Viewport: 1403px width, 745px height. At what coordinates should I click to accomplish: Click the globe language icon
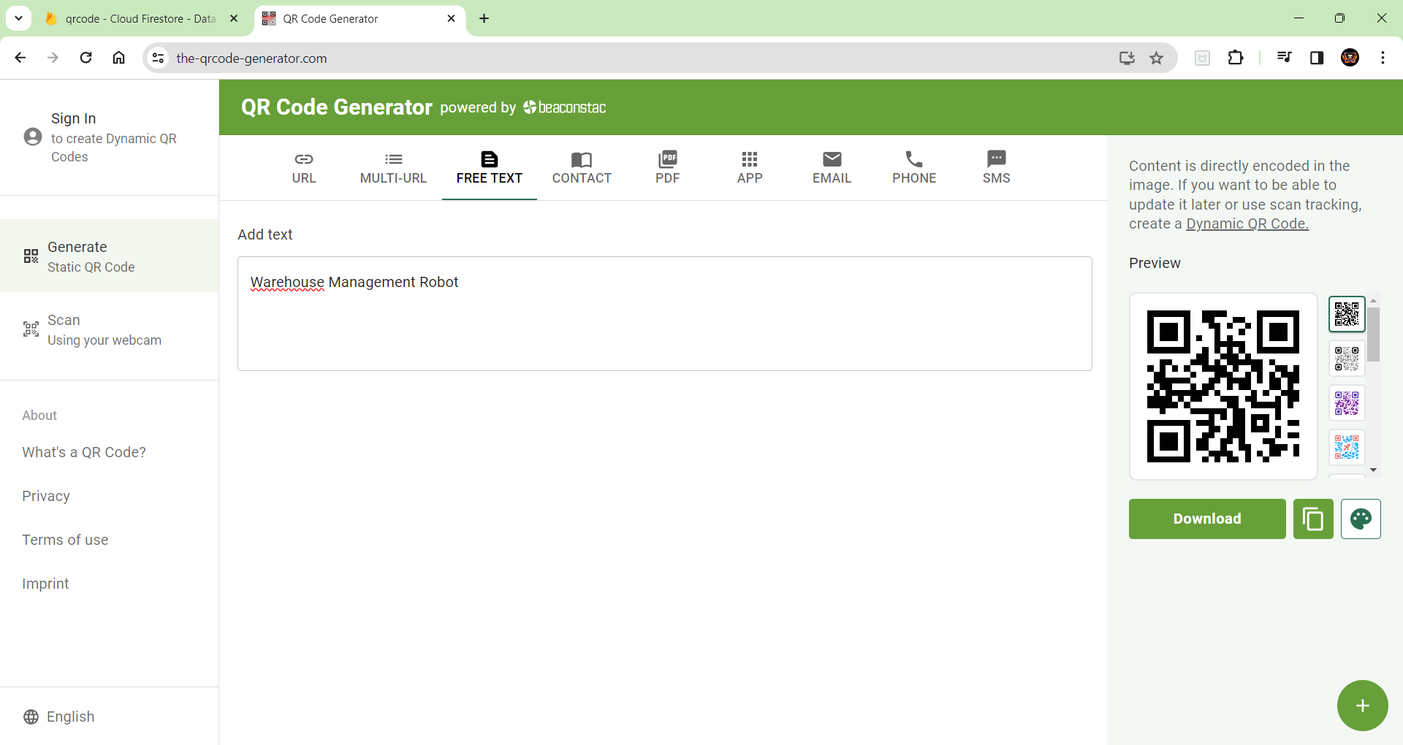tap(31, 717)
